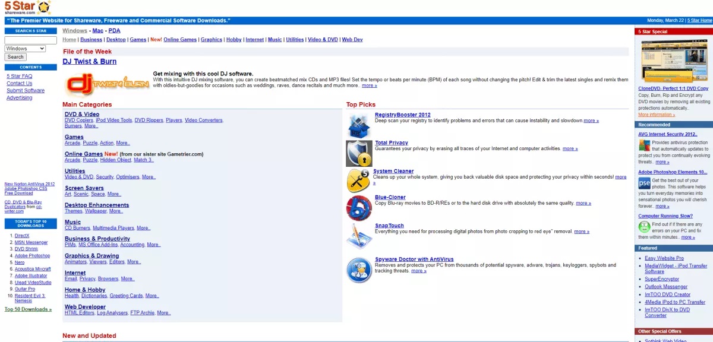This screenshot has width=713, height=342.
Task: Open the Graphics & Drawing category heading
Action: (92, 256)
